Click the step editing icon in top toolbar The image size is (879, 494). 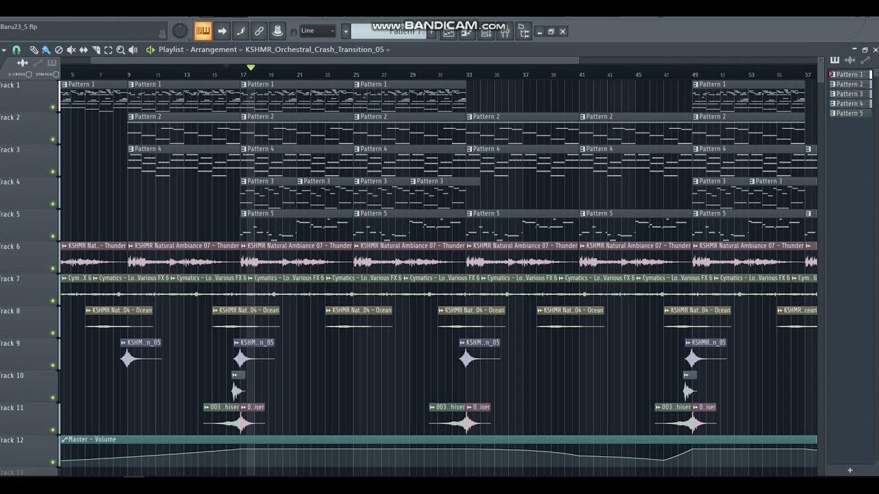240,31
